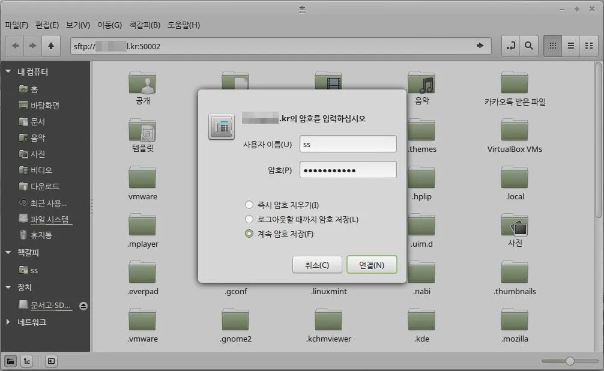
Task: Cancel the password dialog with 취소
Action: [317, 264]
